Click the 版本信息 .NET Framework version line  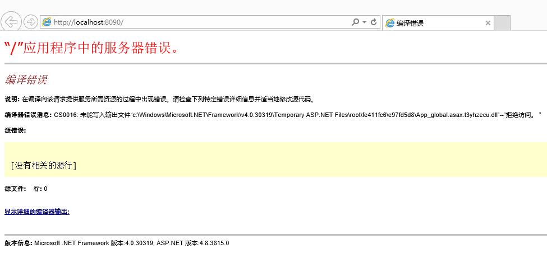[117, 243]
